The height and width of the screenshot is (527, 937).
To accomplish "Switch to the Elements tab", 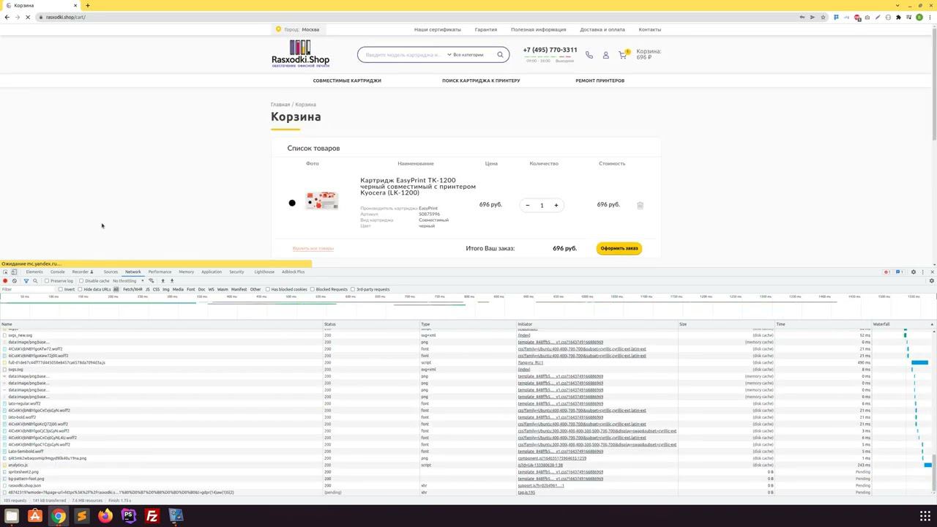I will [34, 272].
